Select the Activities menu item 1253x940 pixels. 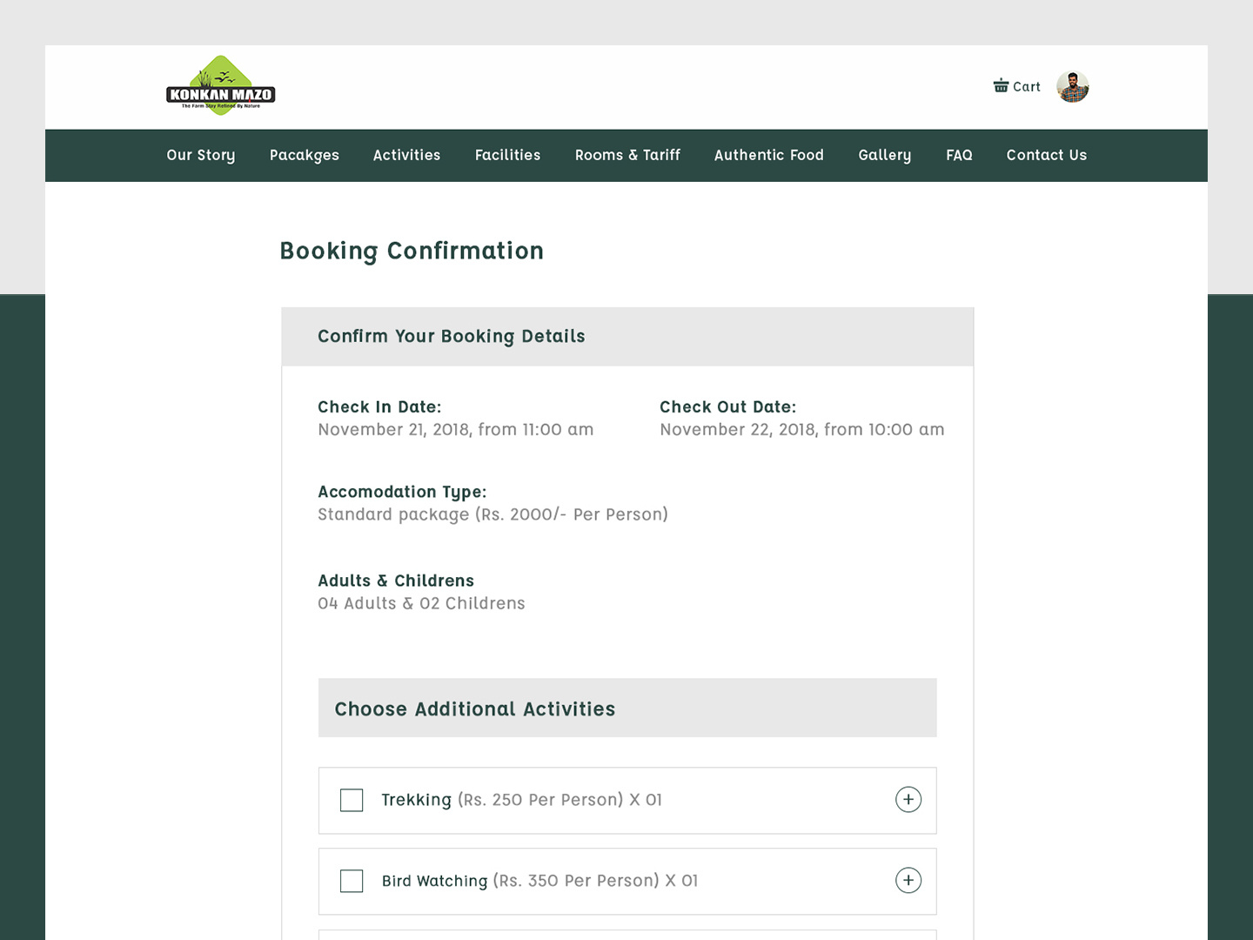(406, 155)
